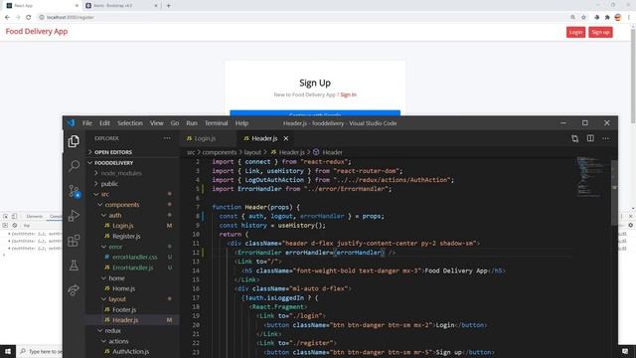Click the Explorer more actions ellipsis

[167, 138]
